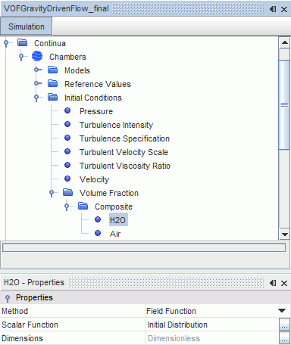Screen dimensions: 291x345
Task: Collapse the Properties section expander
Action: click(x=8, y=298)
